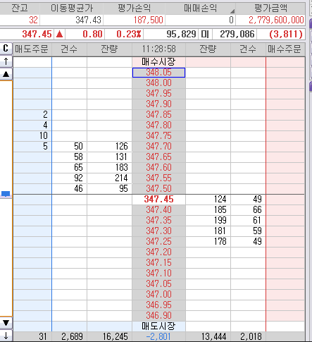Image resolution: width=312 pixels, height=342 pixels.
Task: Click the 347.20 price cell
Action: click(x=159, y=252)
